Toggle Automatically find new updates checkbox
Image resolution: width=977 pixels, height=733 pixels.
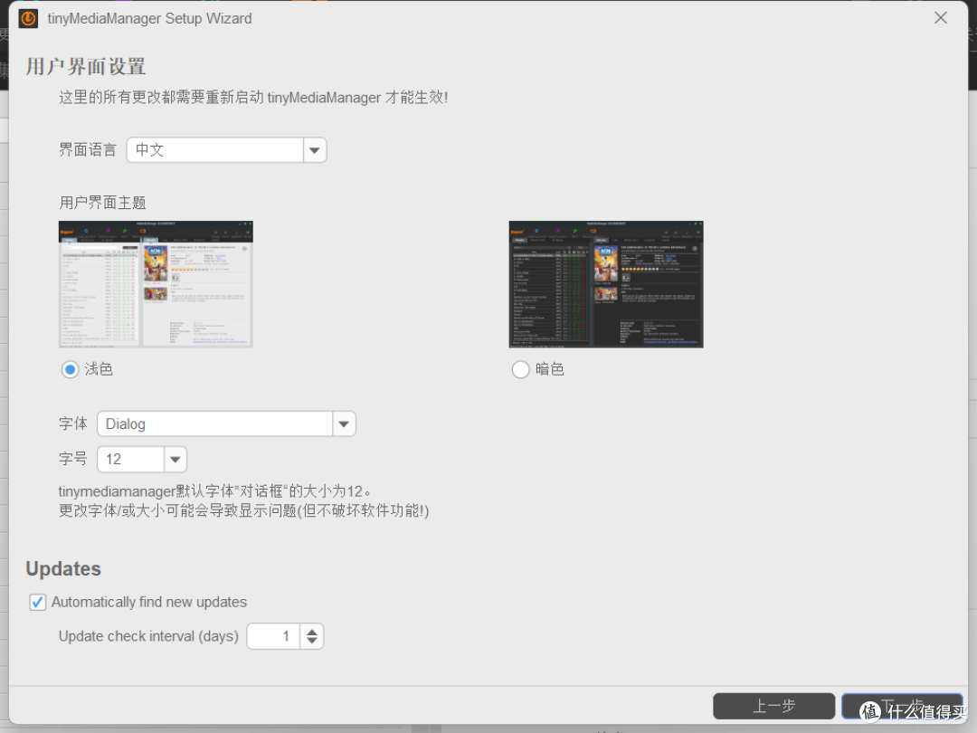coord(38,602)
